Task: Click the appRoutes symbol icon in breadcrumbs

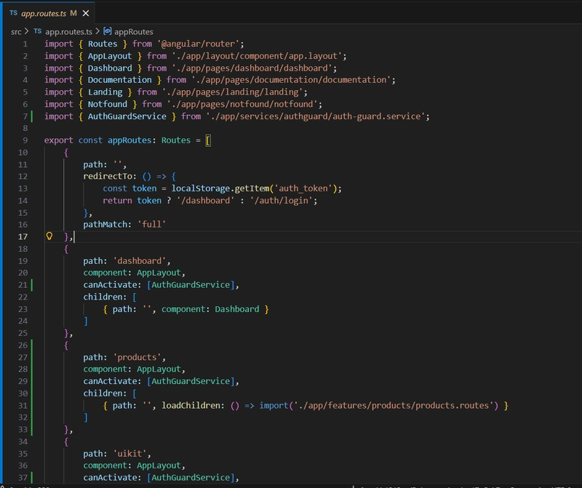Action: (108, 31)
